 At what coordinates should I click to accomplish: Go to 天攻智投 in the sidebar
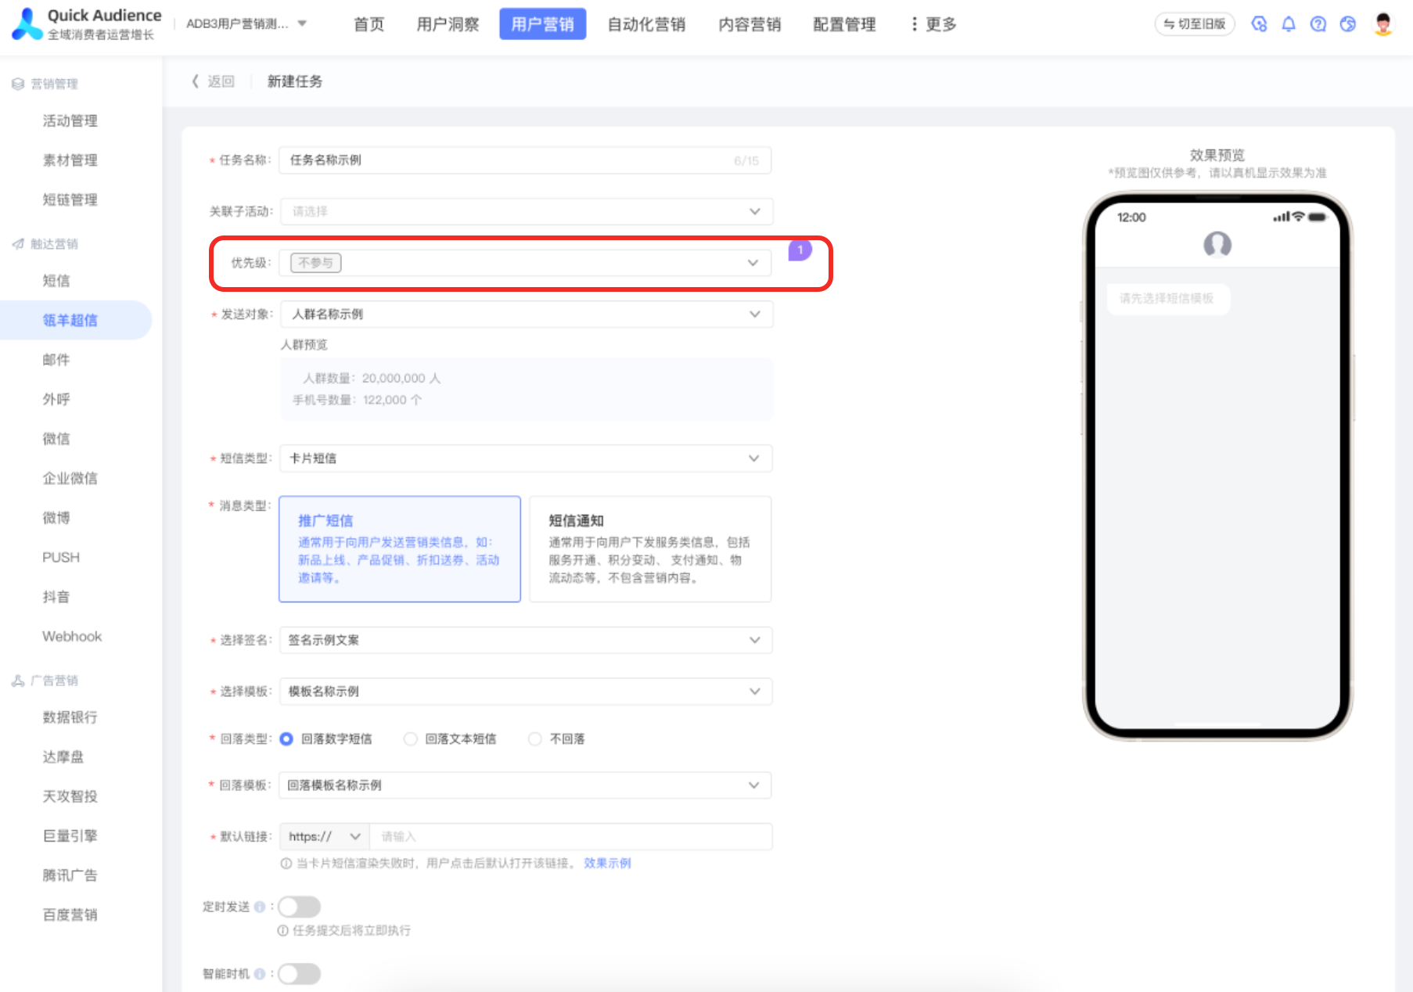(70, 796)
